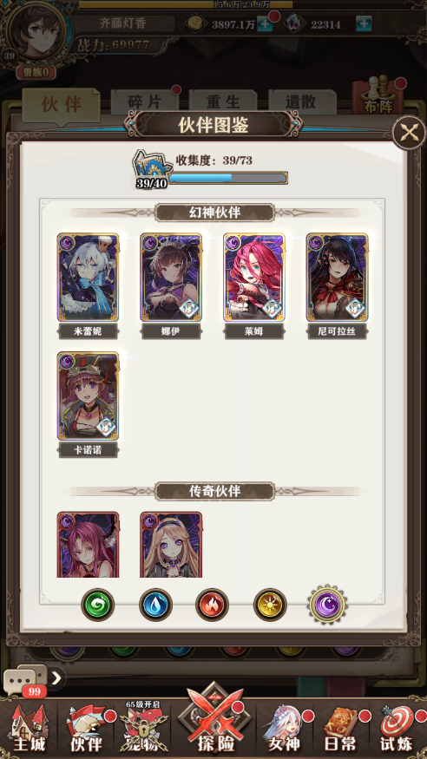Viewport: 427px width, 759px height.
Task: Add gold coins with plus button
Action: tap(265, 23)
